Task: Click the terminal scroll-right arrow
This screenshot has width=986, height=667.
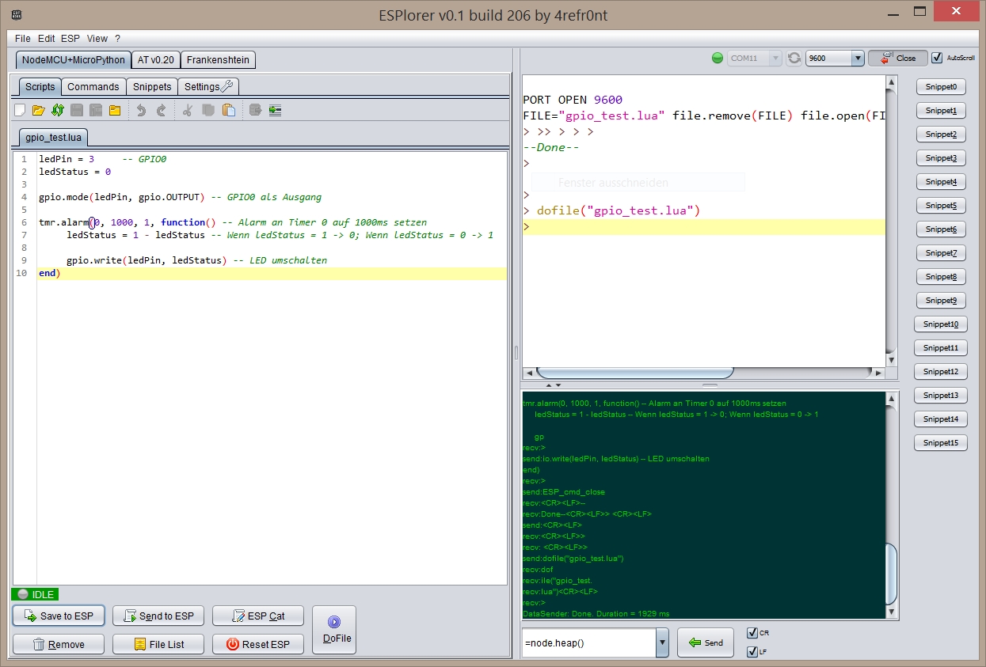Action: click(878, 373)
